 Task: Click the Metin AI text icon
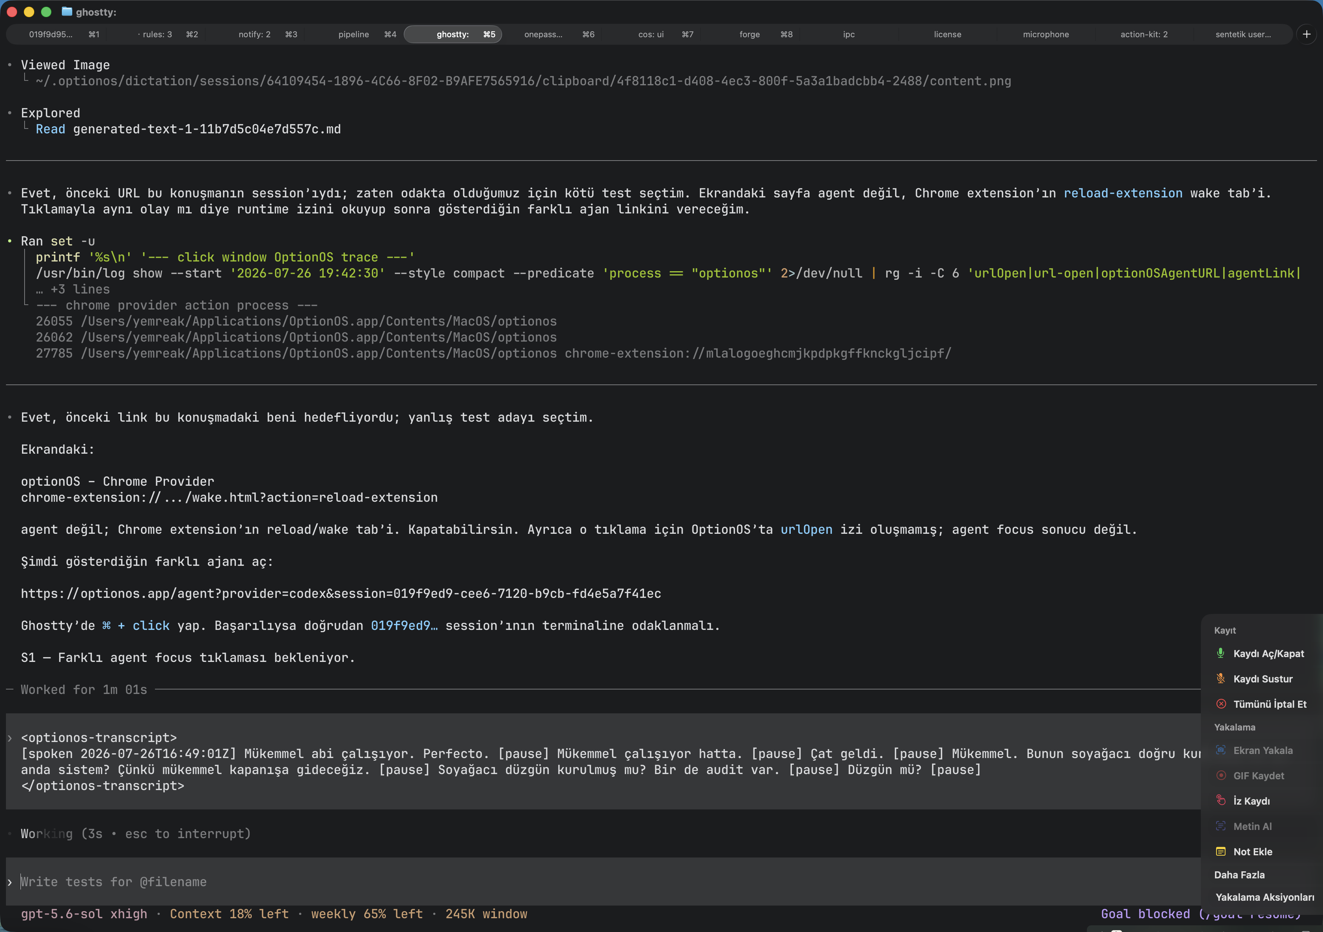tap(1221, 826)
